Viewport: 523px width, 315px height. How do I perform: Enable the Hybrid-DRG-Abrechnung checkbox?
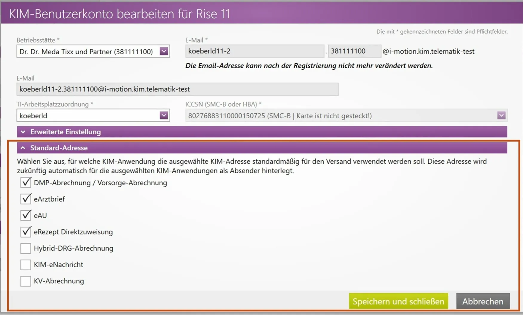coord(26,248)
